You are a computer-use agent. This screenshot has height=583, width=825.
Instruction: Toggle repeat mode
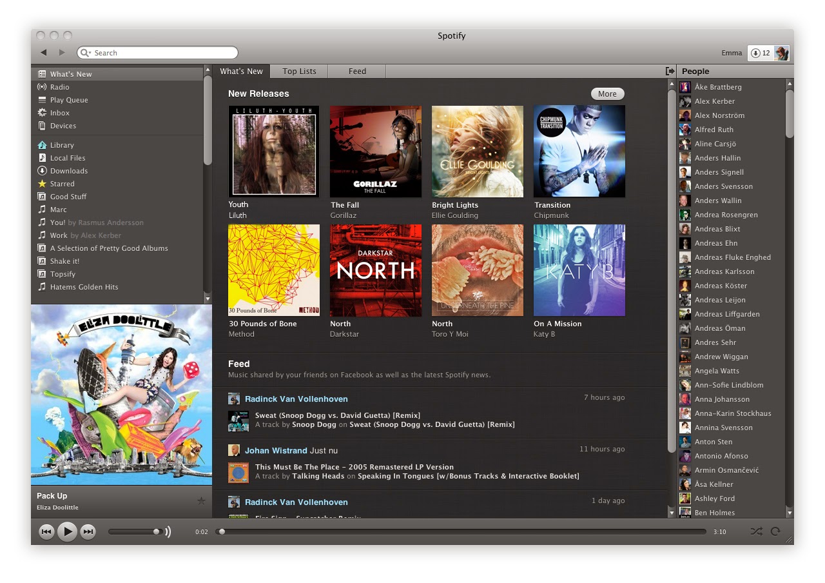click(775, 531)
